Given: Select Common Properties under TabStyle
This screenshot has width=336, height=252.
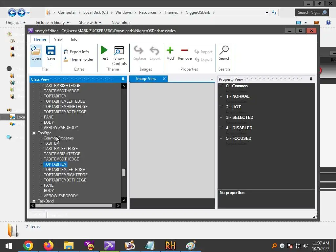Looking at the screenshot, I should (x=59, y=138).
